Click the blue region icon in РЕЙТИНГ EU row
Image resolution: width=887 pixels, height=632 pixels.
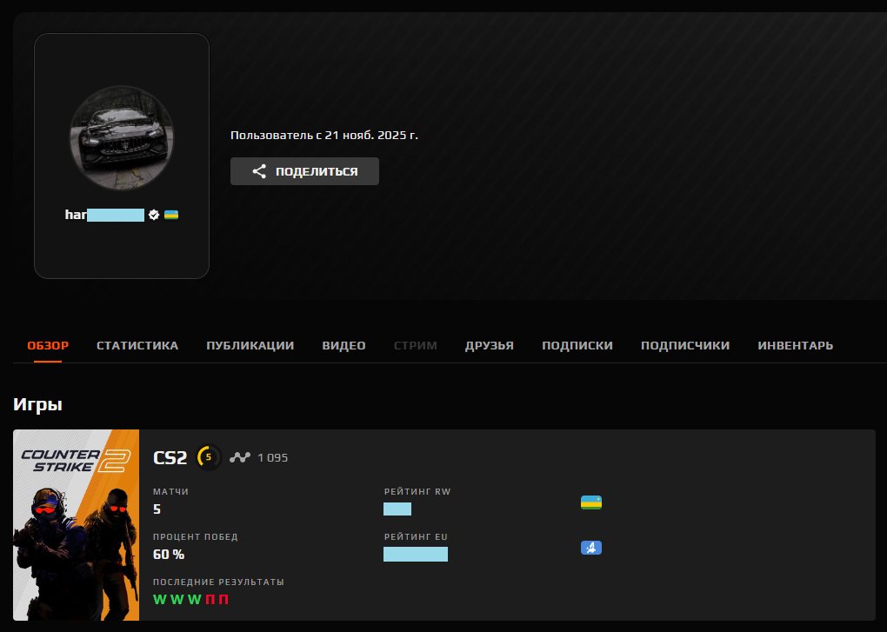click(x=591, y=548)
